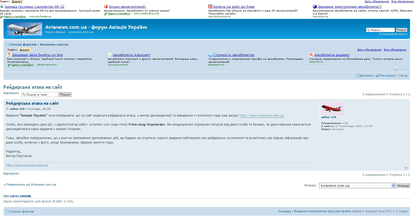Open airbus 320 profile name under avatar
Viewport: 414px width, 217px height.
click(329, 117)
